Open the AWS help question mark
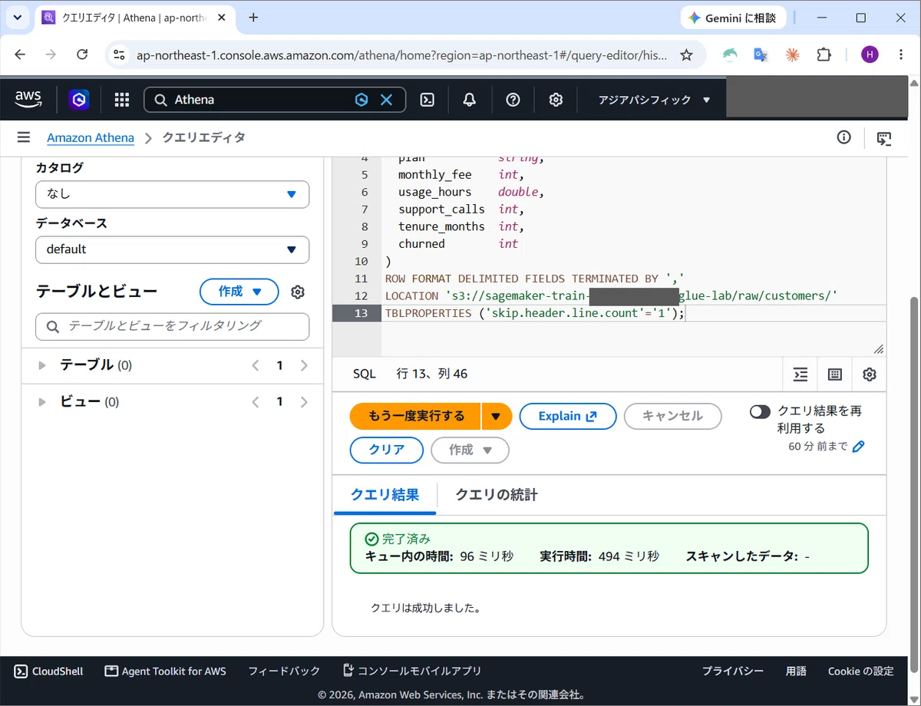The image size is (921, 706). pos(513,100)
